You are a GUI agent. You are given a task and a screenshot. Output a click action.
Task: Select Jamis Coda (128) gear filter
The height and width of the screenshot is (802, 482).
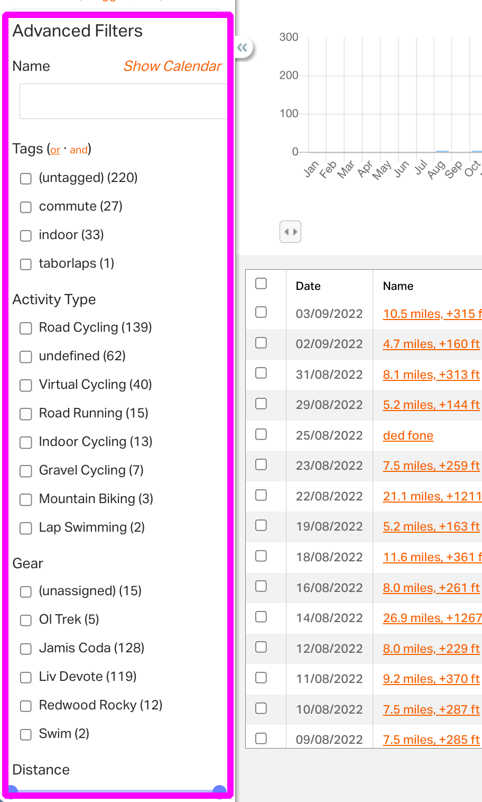coord(26,649)
